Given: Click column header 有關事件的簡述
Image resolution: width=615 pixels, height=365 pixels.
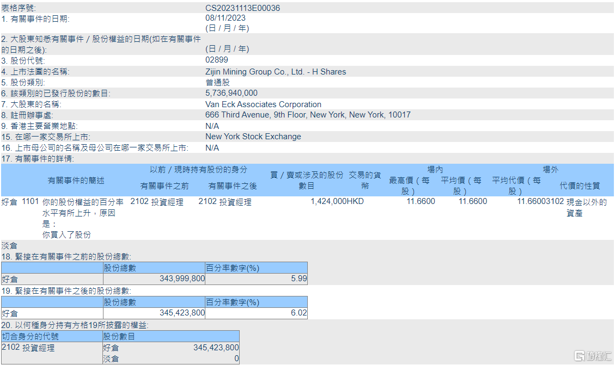Looking at the screenshot, I should [76, 181].
